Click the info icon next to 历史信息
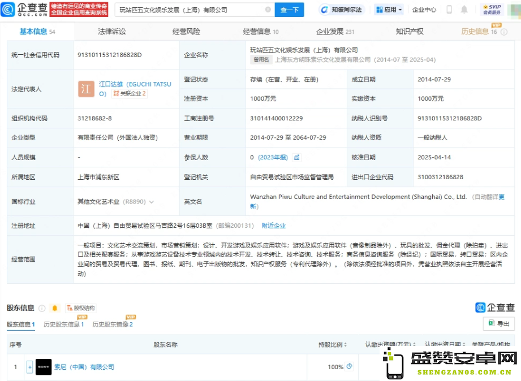 tap(504, 32)
